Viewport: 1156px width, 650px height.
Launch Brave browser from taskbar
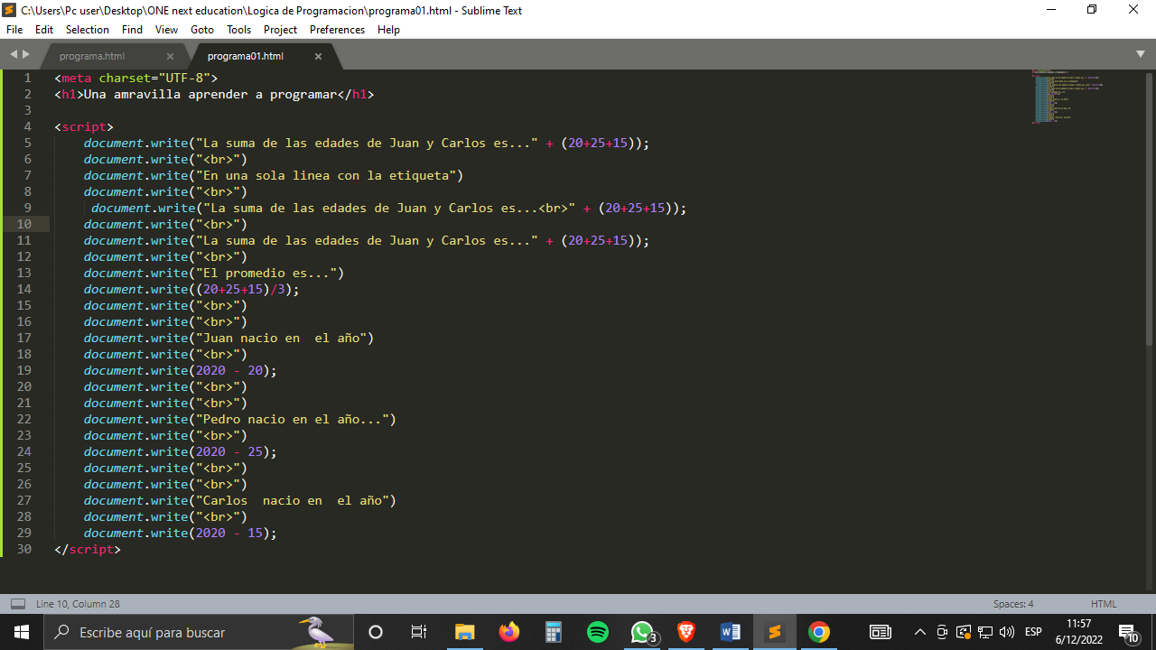click(686, 632)
